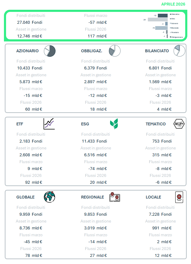Viewport: 191px width, 264px height.
Task: Click the green ESG leaf icon
Action: (x=114, y=124)
